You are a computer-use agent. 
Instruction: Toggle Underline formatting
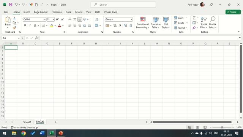pyautogui.click(x=35, y=25)
